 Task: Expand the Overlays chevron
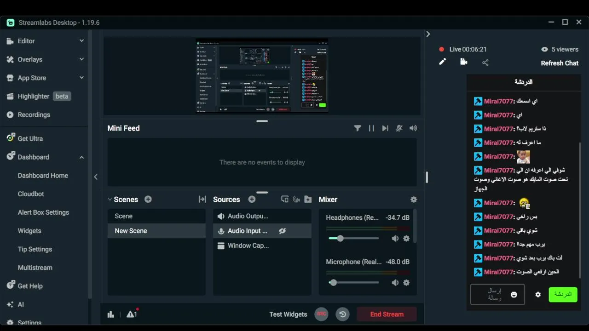tap(81, 59)
